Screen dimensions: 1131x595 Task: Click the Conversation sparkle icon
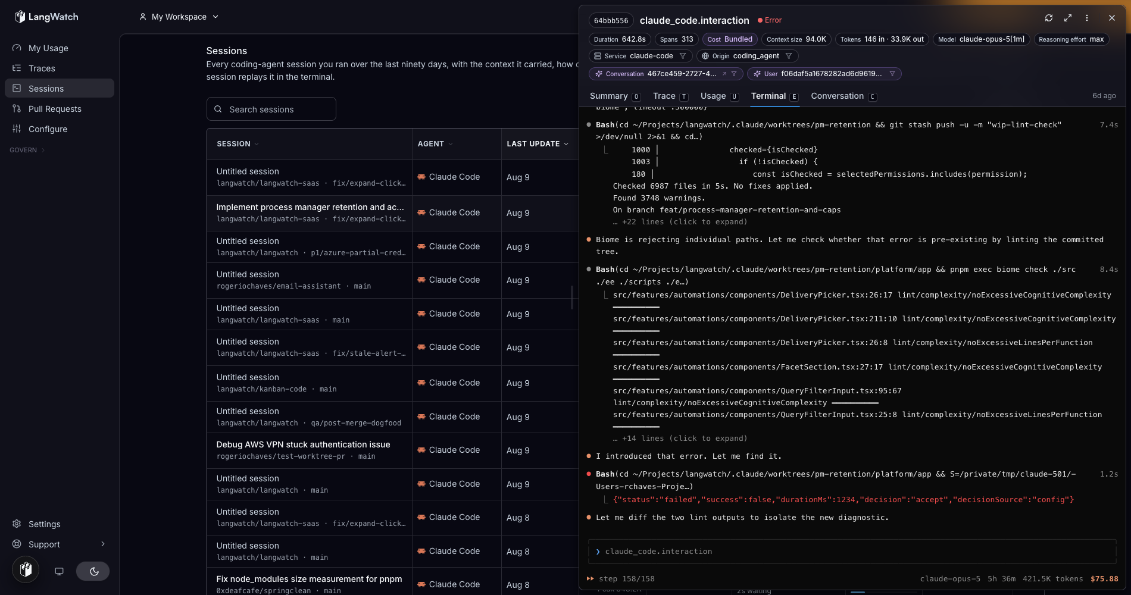[599, 74]
